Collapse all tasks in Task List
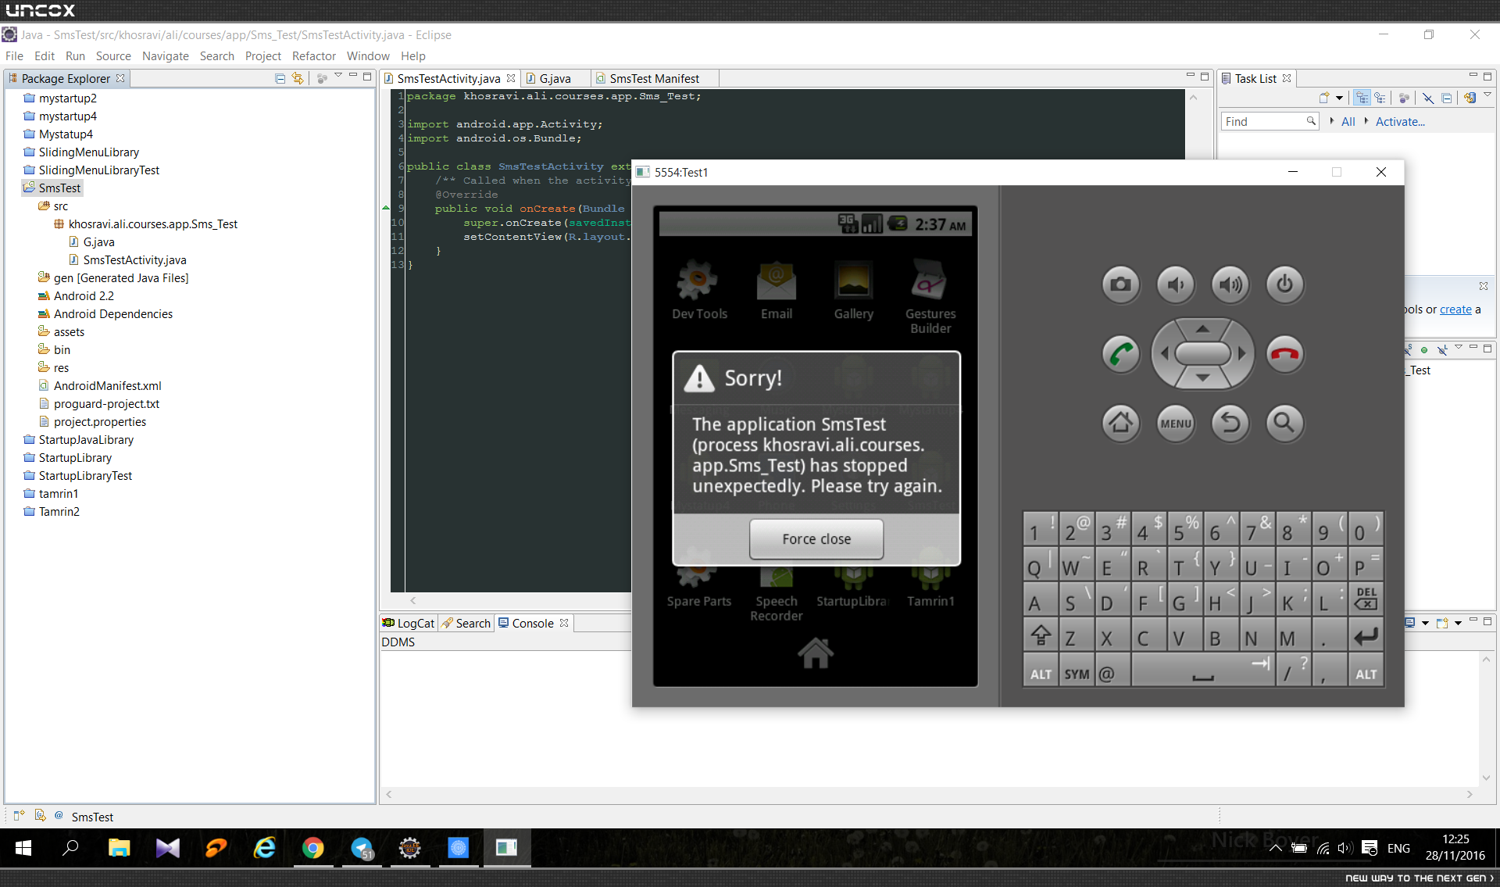This screenshot has height=887, width=1500. click(x=1447, y=98)
